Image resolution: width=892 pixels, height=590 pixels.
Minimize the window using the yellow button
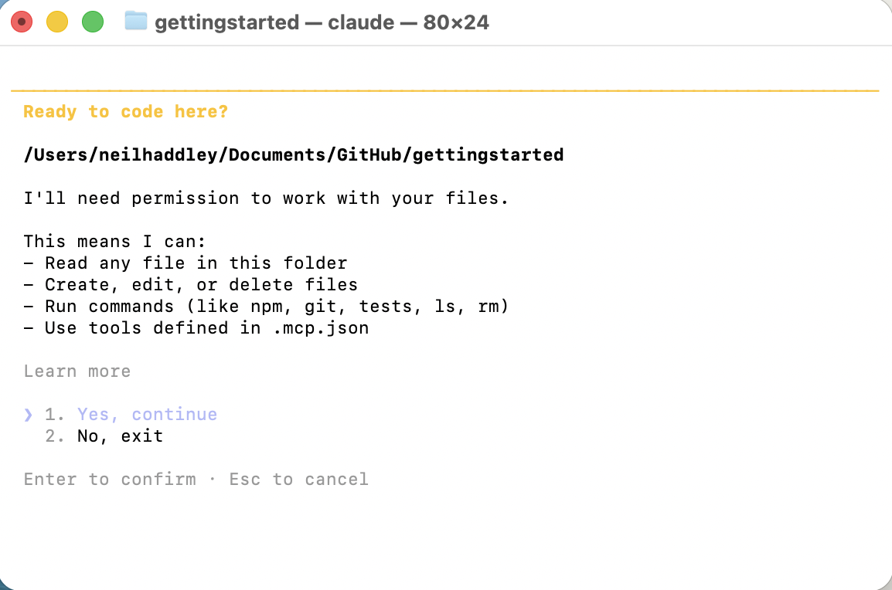(x=57, y=22)
